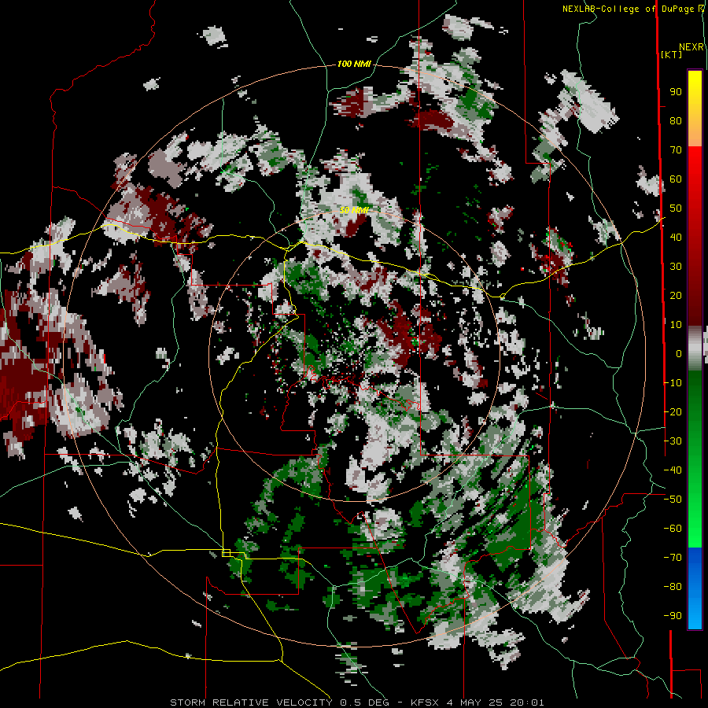Click the -70 value on velocity scale
Screen dimensions: 708x708
pos(673,558)
